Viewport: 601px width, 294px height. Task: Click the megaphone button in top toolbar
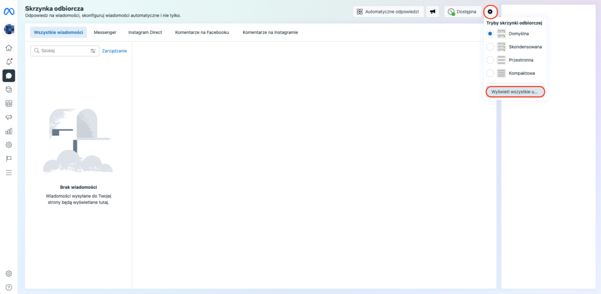pyautogui.click(x=433, y=12)
